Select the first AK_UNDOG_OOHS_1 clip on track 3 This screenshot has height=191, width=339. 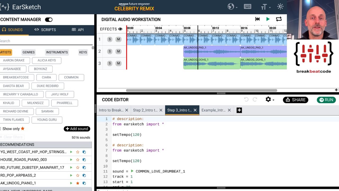[212, 64]
